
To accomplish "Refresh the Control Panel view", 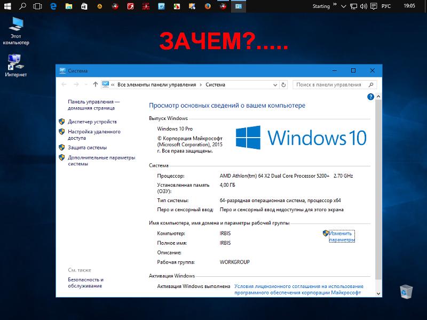I will (283, 85).
